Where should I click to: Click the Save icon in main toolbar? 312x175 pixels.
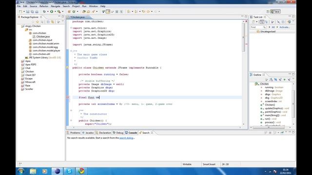coord(28,12)
